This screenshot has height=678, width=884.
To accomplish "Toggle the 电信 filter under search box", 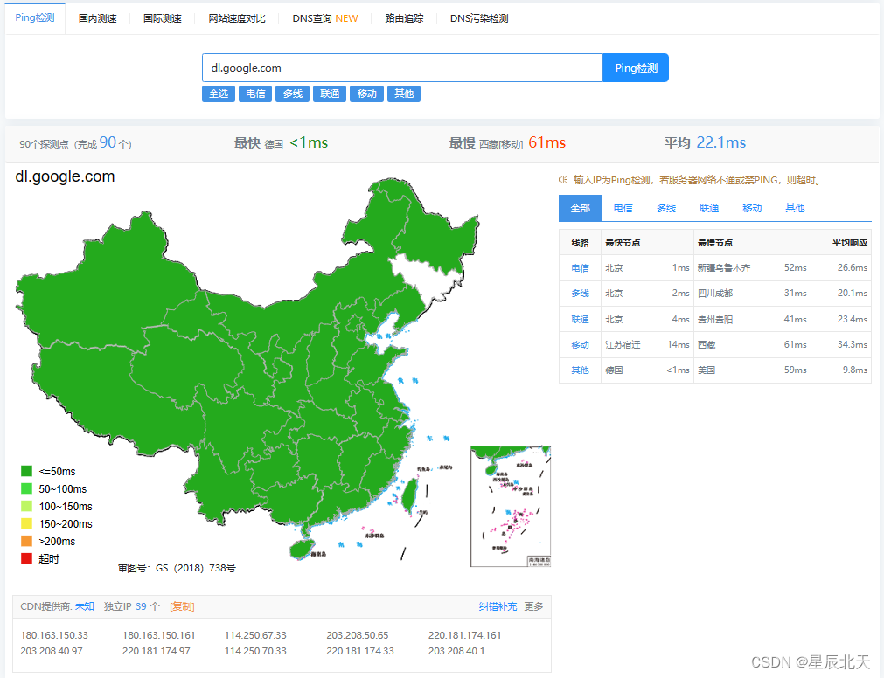I will 255,93.
